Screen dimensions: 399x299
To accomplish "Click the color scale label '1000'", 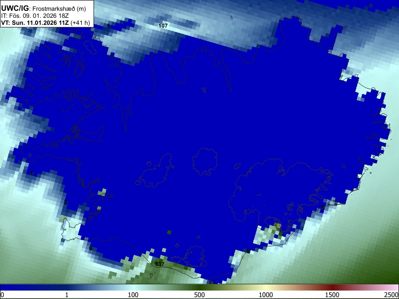I will point(266,295).
